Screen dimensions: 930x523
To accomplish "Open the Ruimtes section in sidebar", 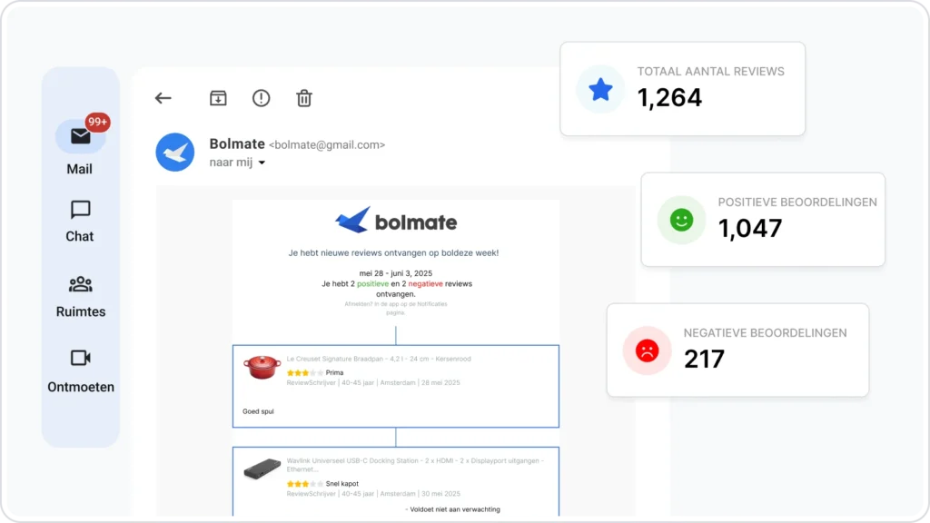I will tap(81, 297).
